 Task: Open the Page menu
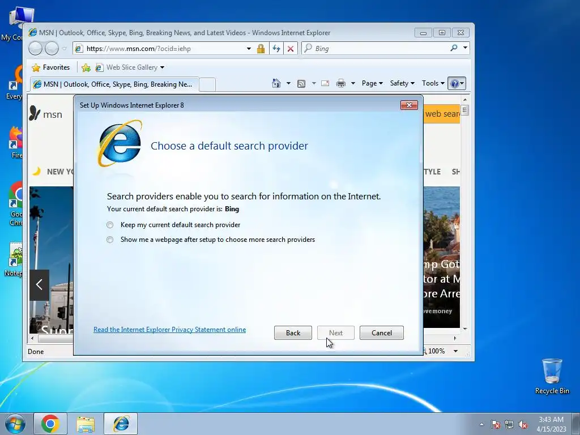coord(372,83)
